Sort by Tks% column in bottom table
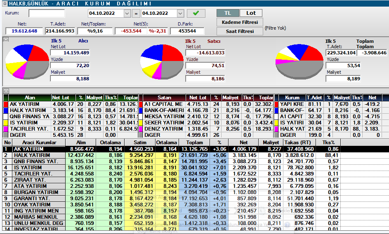 pos(328,143)
